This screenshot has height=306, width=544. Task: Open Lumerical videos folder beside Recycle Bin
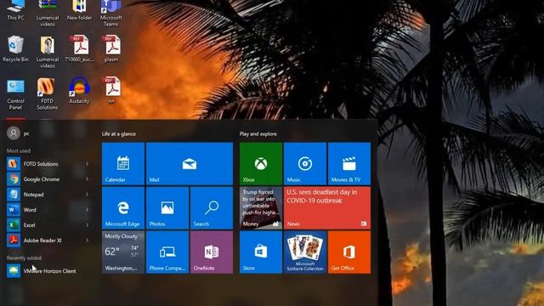[x=48, y=52]
